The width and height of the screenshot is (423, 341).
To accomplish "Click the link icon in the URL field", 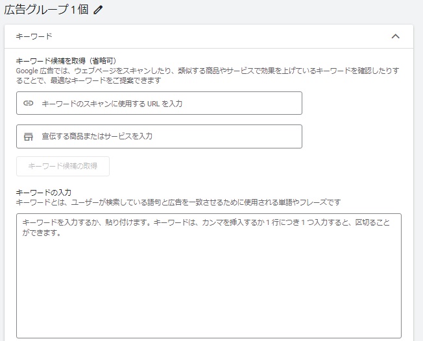I will click(29, 103).
